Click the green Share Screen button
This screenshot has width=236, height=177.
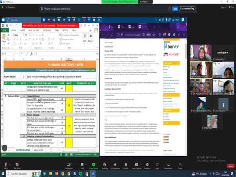coord(93,166)
